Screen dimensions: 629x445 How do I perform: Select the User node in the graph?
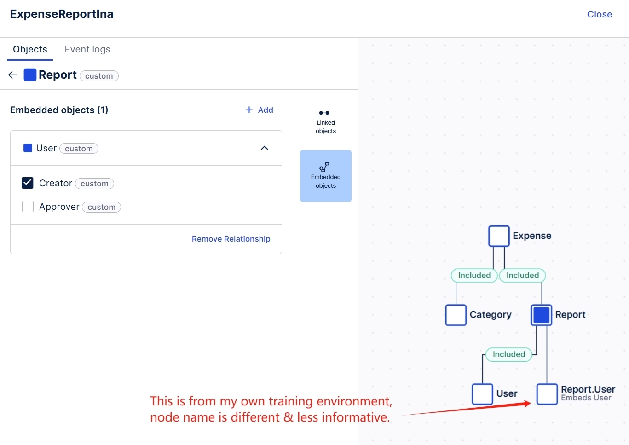coord(483,394)
